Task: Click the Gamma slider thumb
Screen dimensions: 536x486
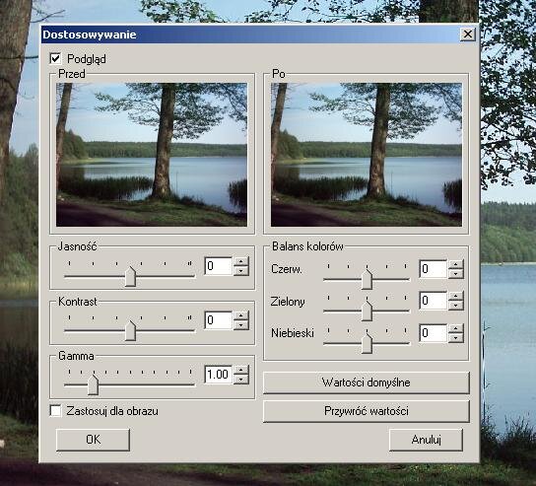Action: tap(93, 385)
